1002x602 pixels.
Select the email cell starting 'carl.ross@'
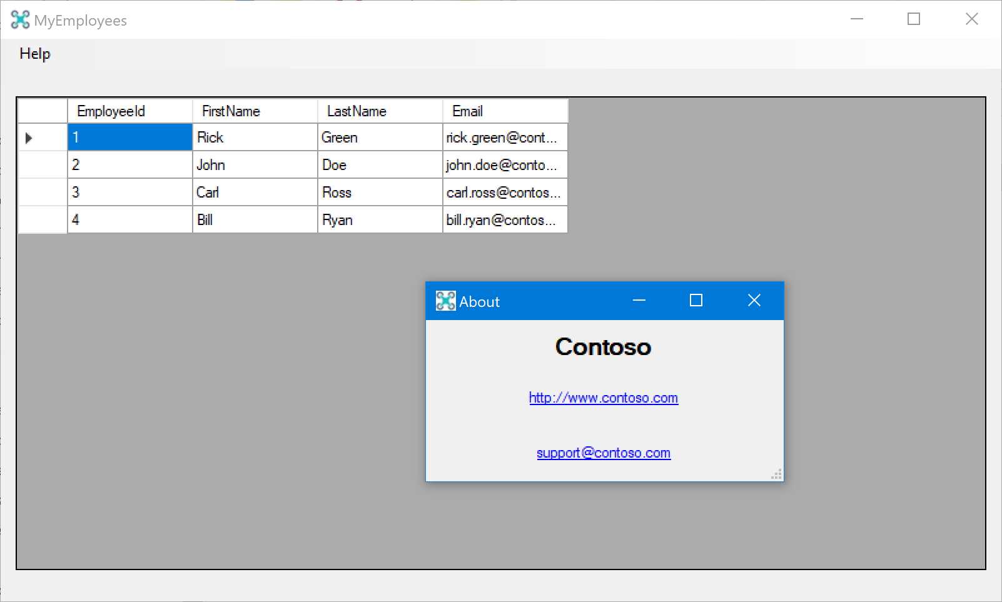[505, 193]
